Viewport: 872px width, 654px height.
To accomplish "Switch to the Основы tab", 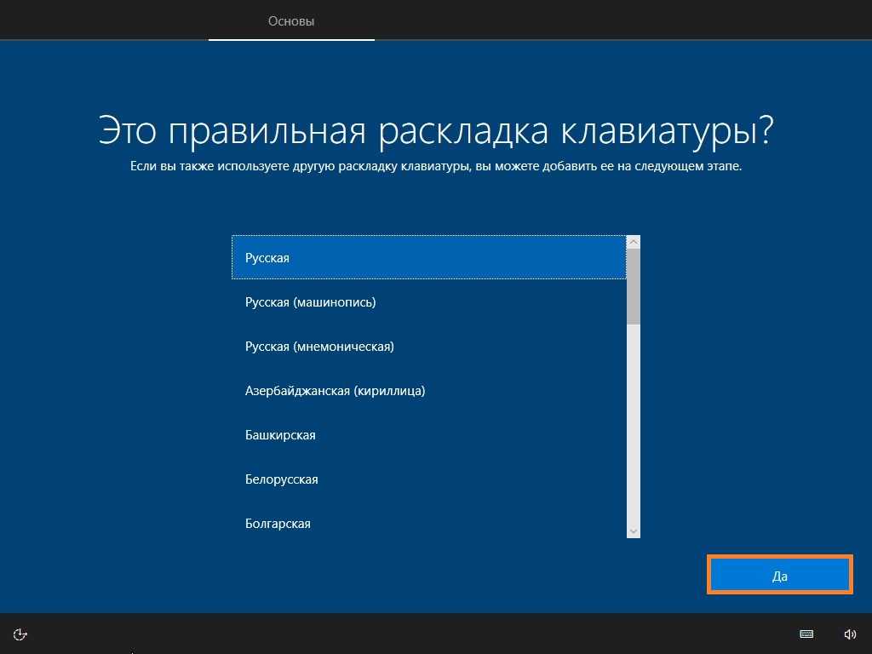I will pos(291,20).
